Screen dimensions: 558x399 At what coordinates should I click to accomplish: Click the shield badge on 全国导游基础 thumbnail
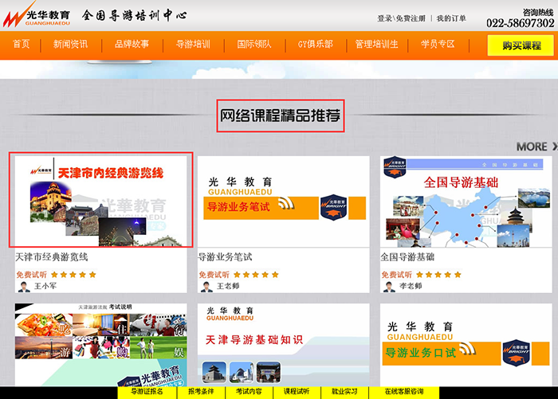[395, 166]
